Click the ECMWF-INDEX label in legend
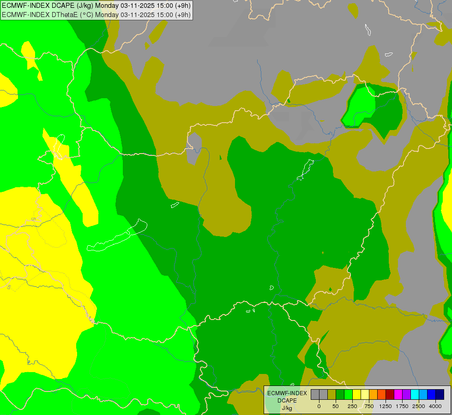This screenshot has width=452, height=415. pos(287,393)
